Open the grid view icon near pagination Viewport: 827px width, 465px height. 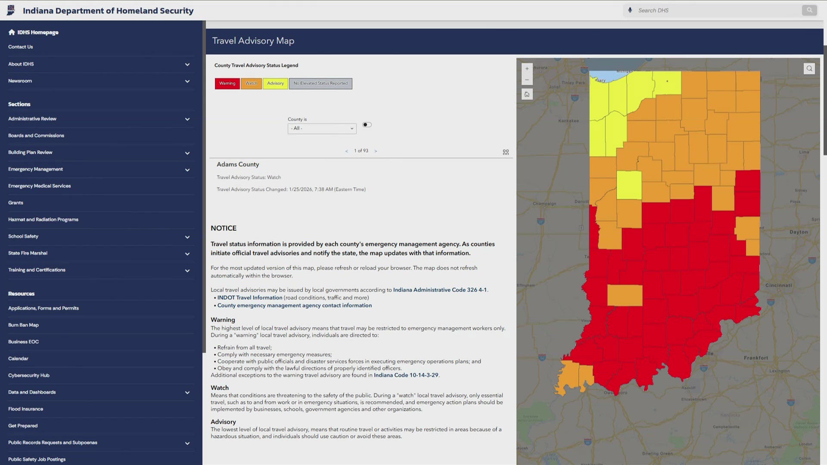[x=506, y=152]
